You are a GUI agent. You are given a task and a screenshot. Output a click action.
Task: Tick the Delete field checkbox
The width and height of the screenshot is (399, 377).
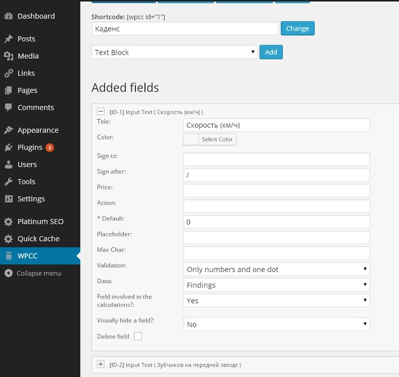pyautogui.click(x=137, y=336)
